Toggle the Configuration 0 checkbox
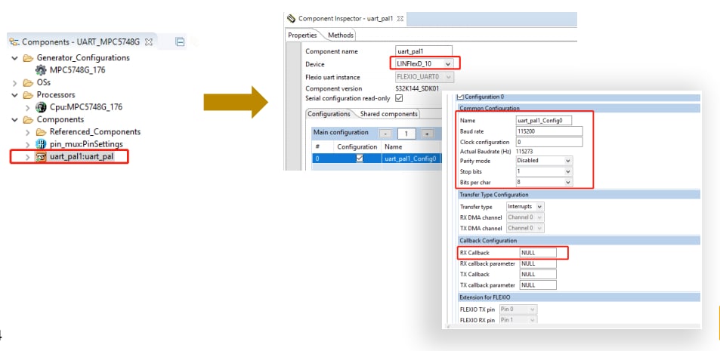Screen dimensions: 720x351 click(x=461, y=97)
